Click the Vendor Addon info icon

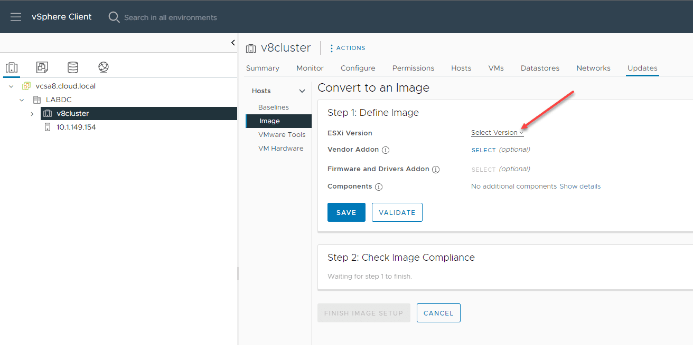[386, 150]
